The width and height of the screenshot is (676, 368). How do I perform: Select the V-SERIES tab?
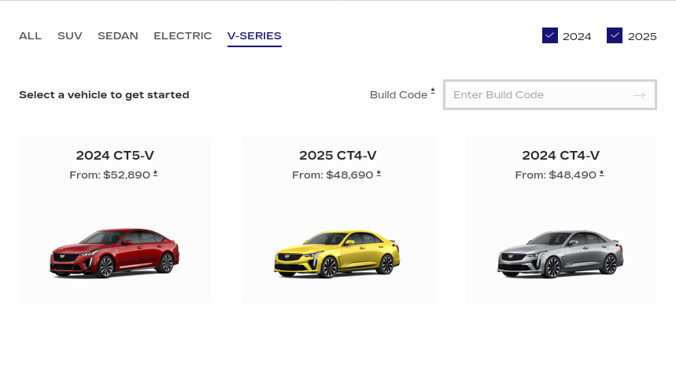(x=254, y=35)
